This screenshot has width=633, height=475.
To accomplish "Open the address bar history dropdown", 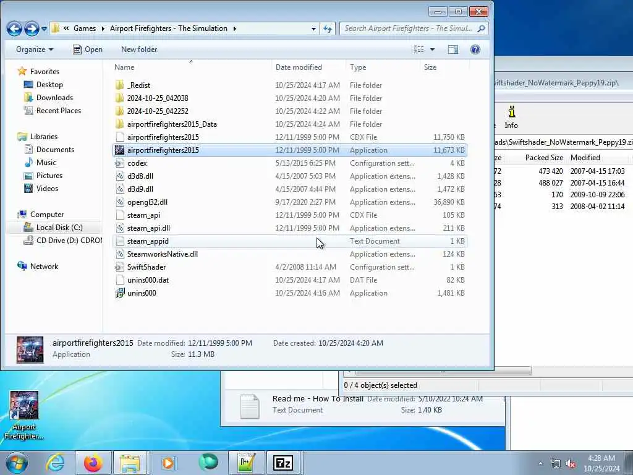I will click(313, 28).
